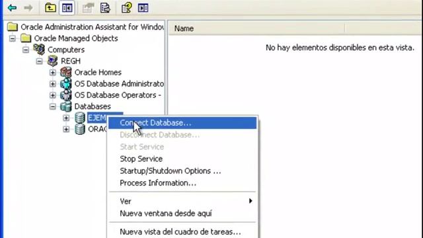Click the OS Database Administrators icon

click(66, 83)
